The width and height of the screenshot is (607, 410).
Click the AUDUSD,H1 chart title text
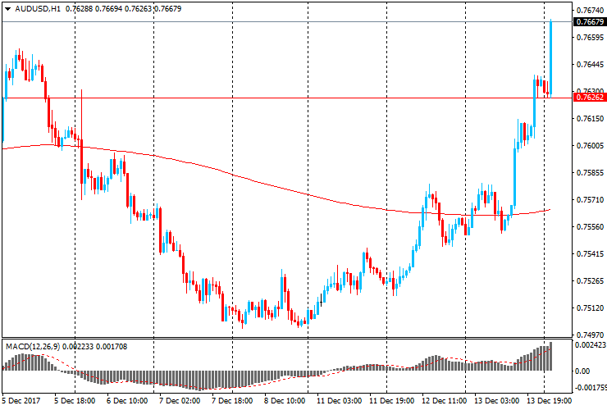pyautogui.click(x=38, y=9)
